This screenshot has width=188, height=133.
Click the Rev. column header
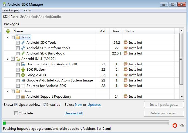[x=116, y=31]
